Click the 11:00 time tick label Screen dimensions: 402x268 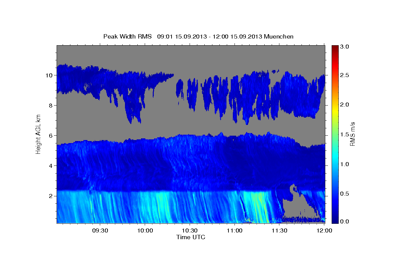click(x=234, y=230)
